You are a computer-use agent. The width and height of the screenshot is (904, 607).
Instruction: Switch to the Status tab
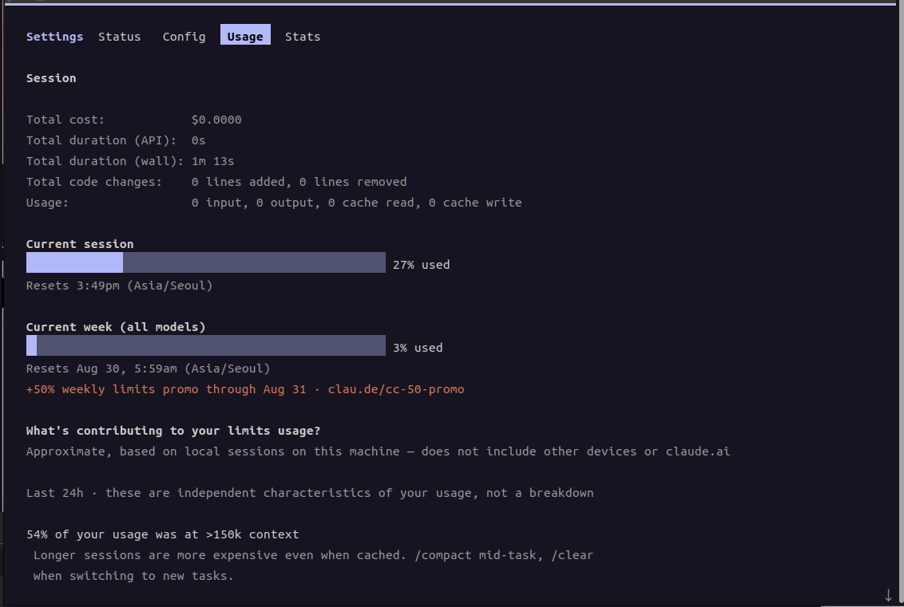(119, 36)
